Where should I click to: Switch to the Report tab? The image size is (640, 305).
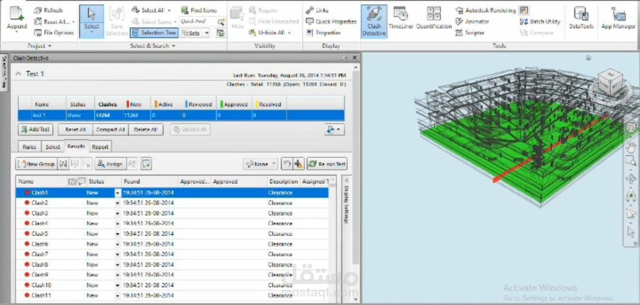click(x=100, y=147)
